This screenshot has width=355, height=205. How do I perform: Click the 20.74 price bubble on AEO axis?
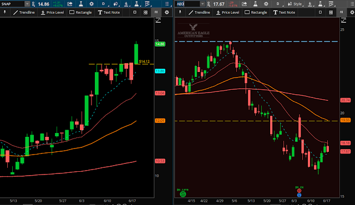tap(346, 100)
